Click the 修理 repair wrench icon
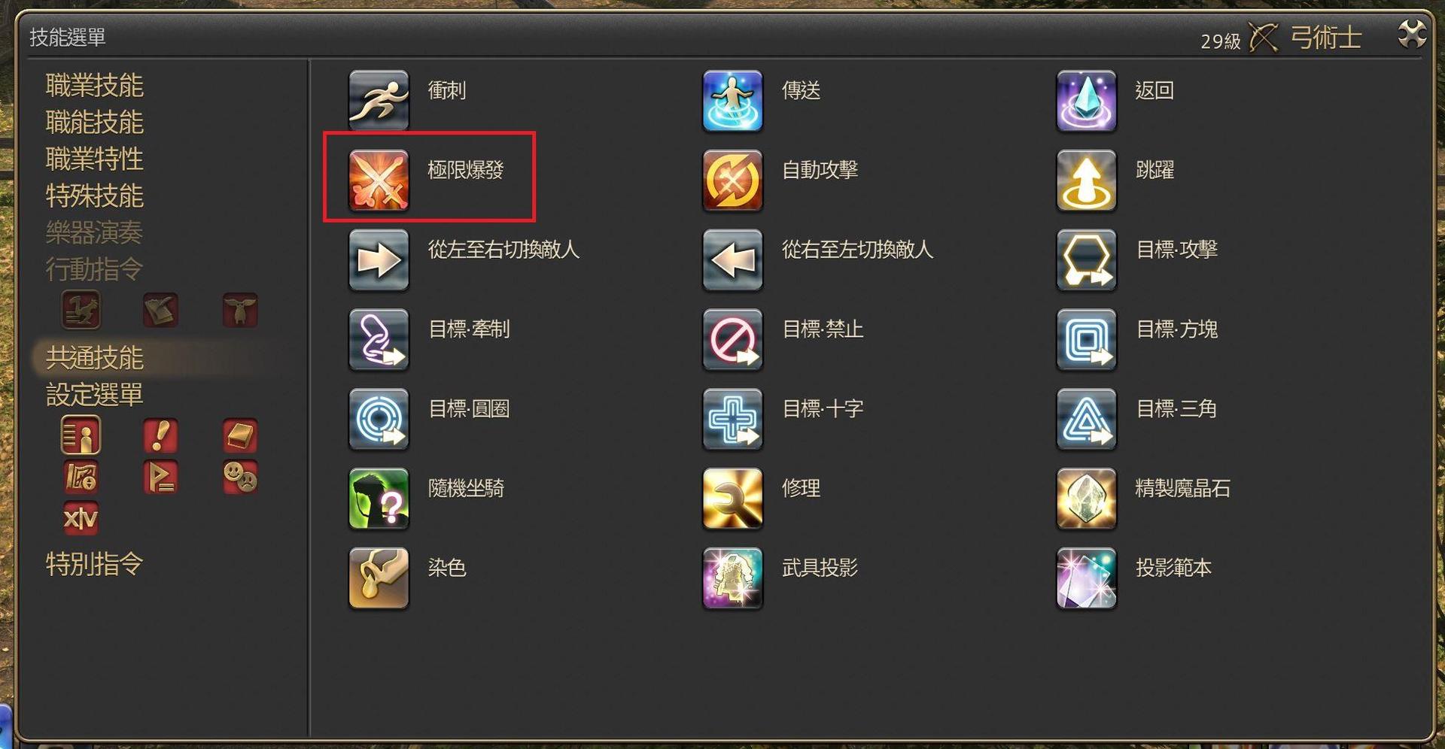The width and height of the screenshot is (1445, 749). coord(732,499)
